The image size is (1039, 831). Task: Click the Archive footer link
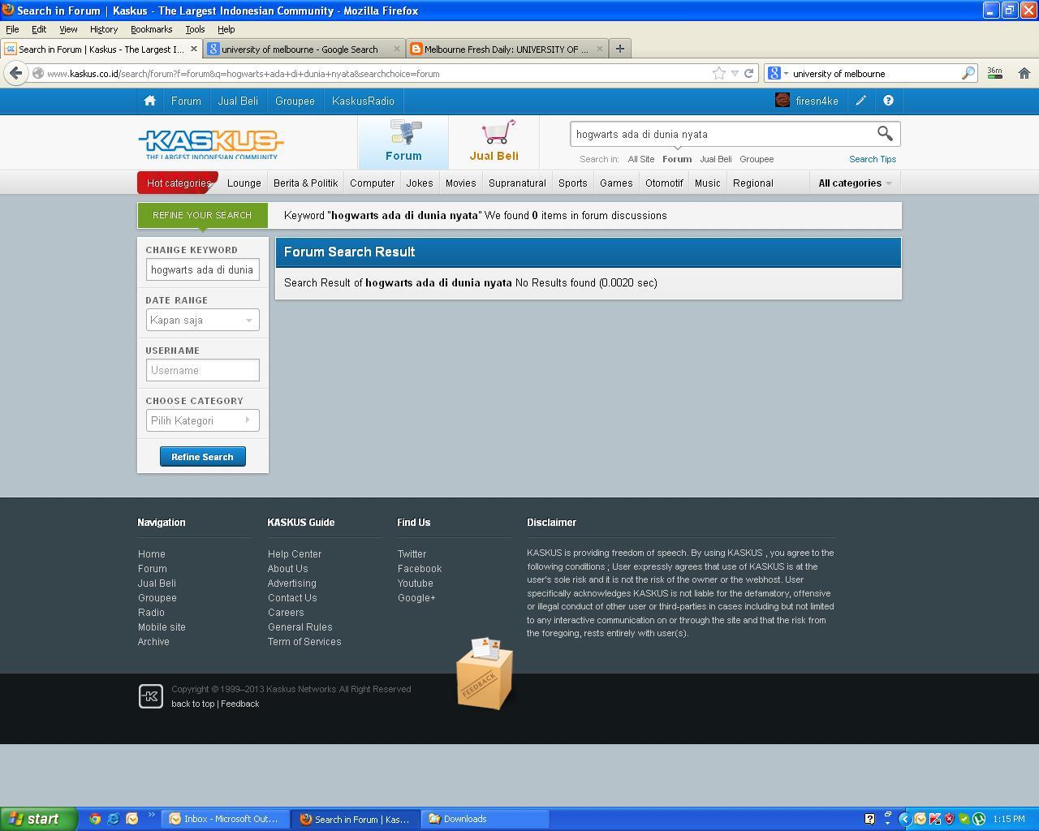point(153,642)
